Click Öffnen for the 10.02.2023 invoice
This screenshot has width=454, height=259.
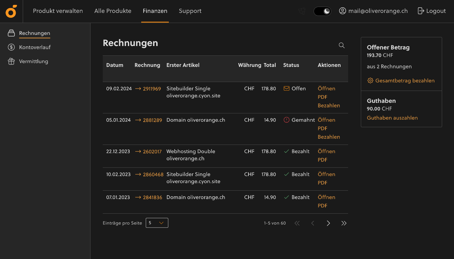pyautogui.click(x=326, y=174)
